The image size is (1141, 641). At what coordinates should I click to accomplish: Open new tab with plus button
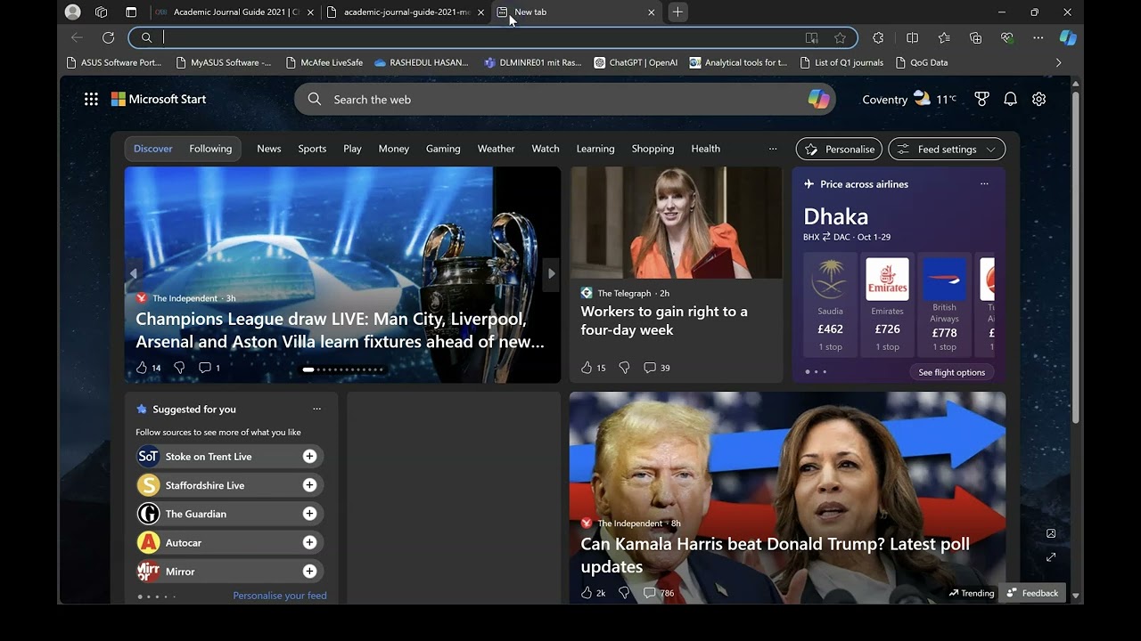tap(677, 12)
